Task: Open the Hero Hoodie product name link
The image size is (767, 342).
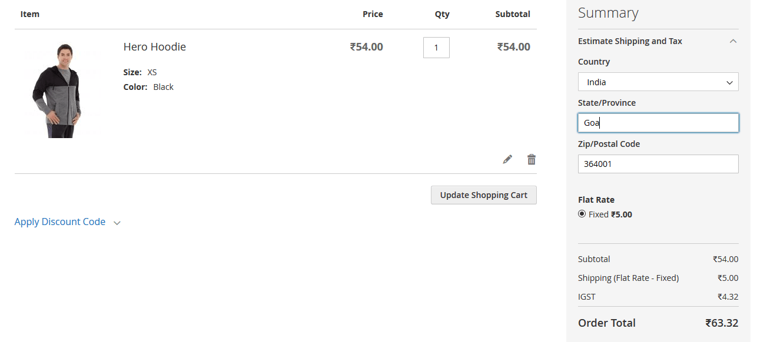Action: point(155,47)
